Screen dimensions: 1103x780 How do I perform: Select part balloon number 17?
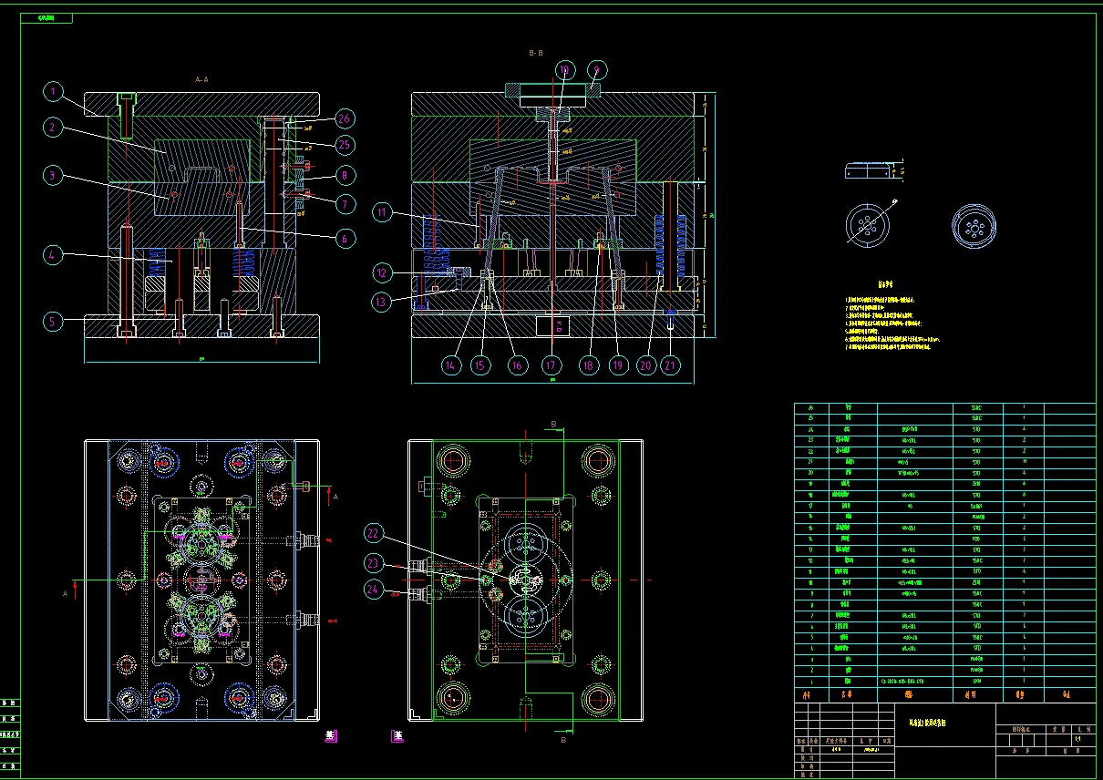(551, 365)
